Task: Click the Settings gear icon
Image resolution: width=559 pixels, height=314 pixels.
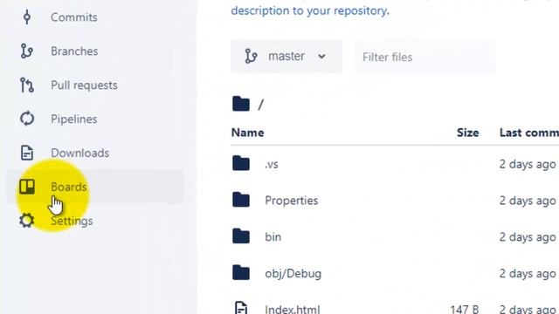Action: tap(27, 221)
